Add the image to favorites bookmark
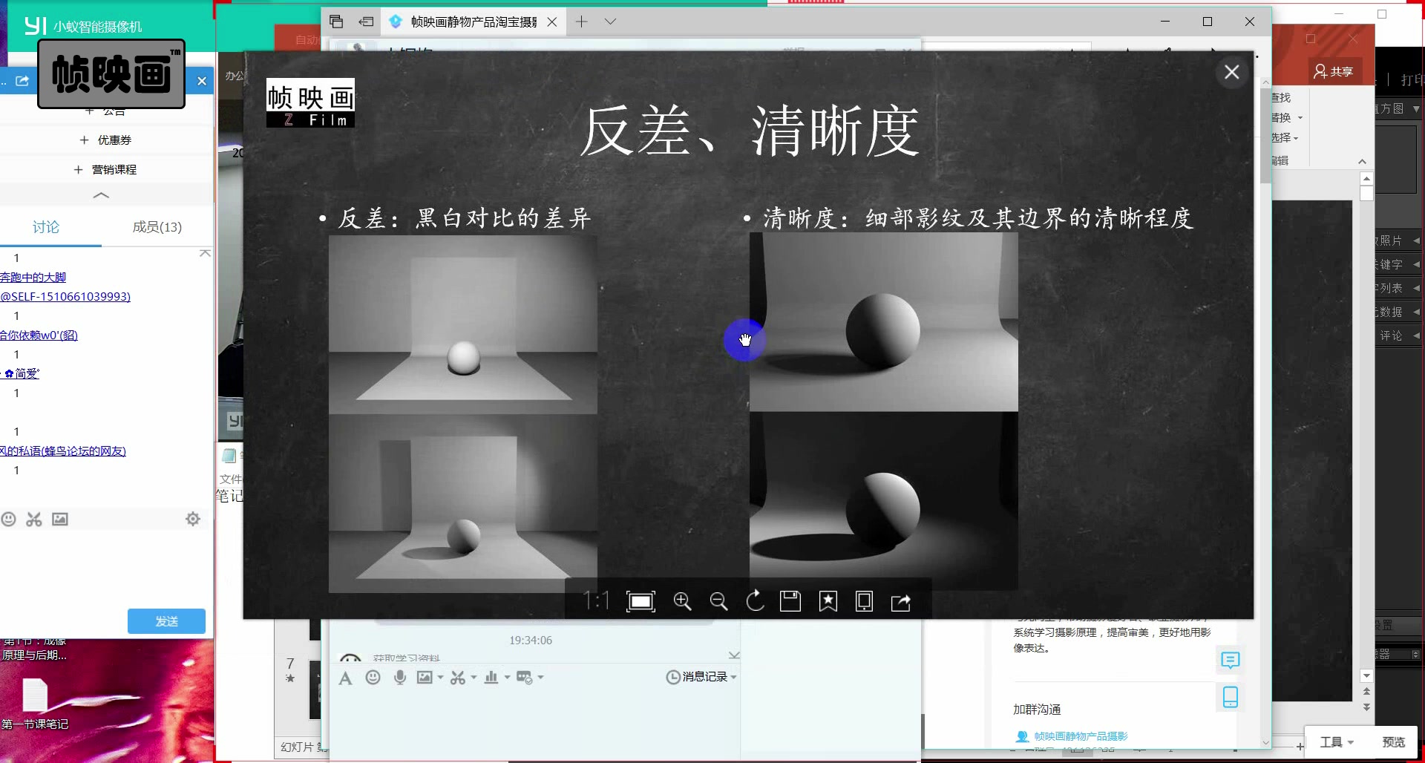 tap(828, 601)
